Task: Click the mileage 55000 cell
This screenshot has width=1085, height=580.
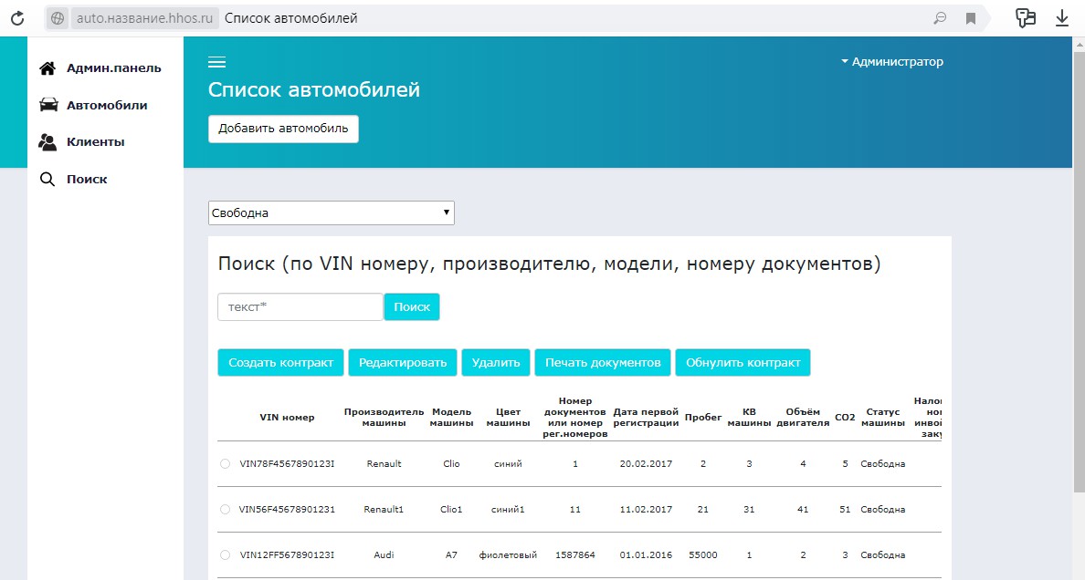Action: pyautogui.click(x=703, y=555)
